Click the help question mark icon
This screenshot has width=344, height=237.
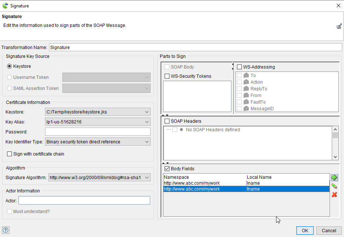[x=6, y=230]
